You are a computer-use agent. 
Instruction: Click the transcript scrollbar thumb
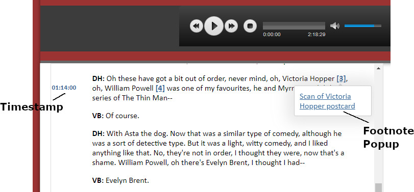click(x=378, y=187)
